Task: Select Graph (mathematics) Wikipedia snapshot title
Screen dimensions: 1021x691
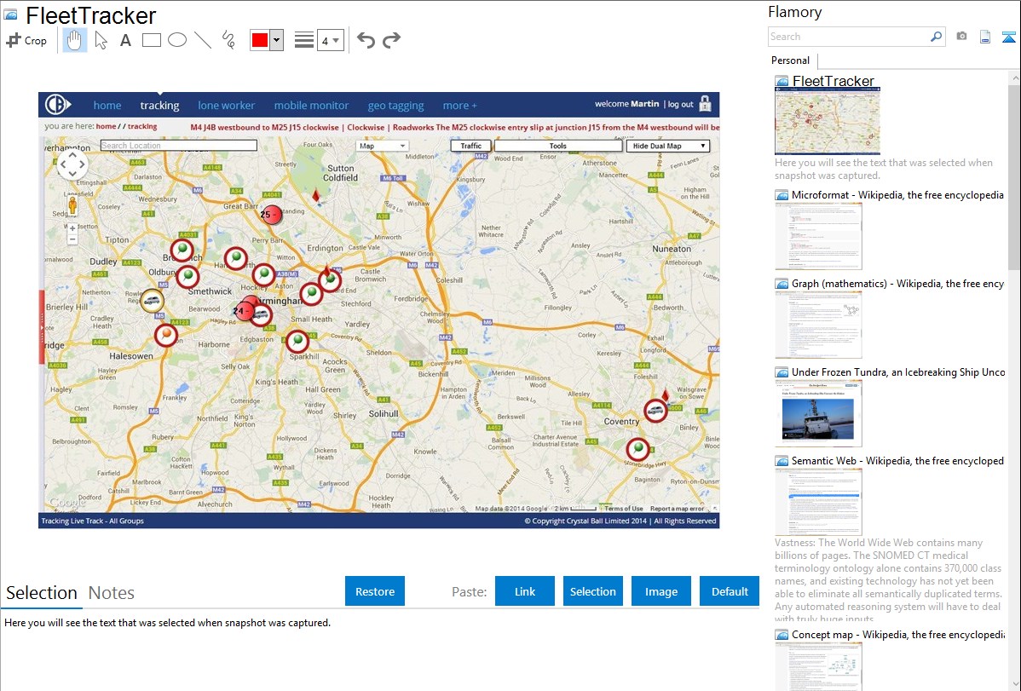Action: coord(897,284)
